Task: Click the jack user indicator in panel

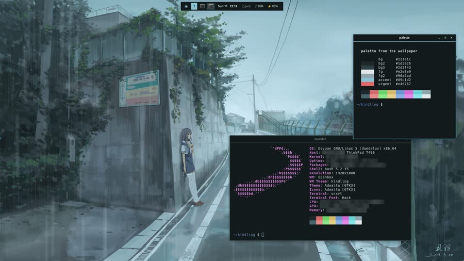Action: (246, 6)
